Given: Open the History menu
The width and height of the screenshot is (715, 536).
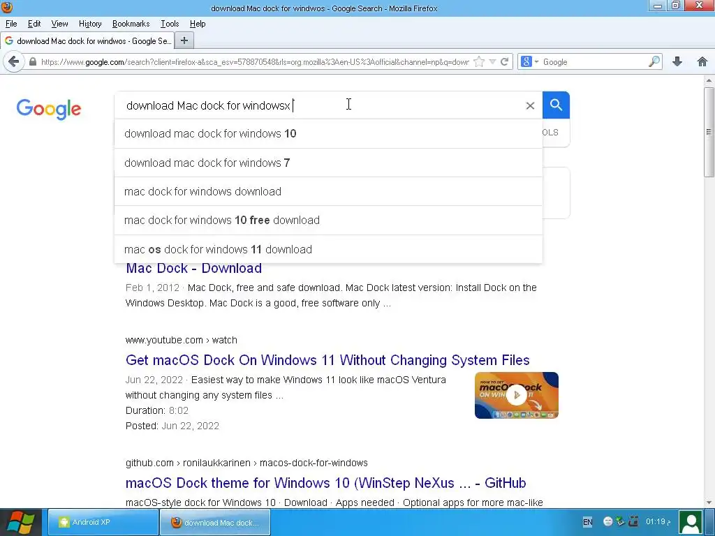Looking at the screenshot, I should (x=90, y=24).
